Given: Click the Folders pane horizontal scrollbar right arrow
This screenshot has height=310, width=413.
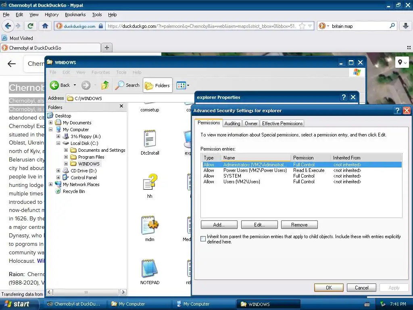Looking at the screenshot, I should (123, 292).
